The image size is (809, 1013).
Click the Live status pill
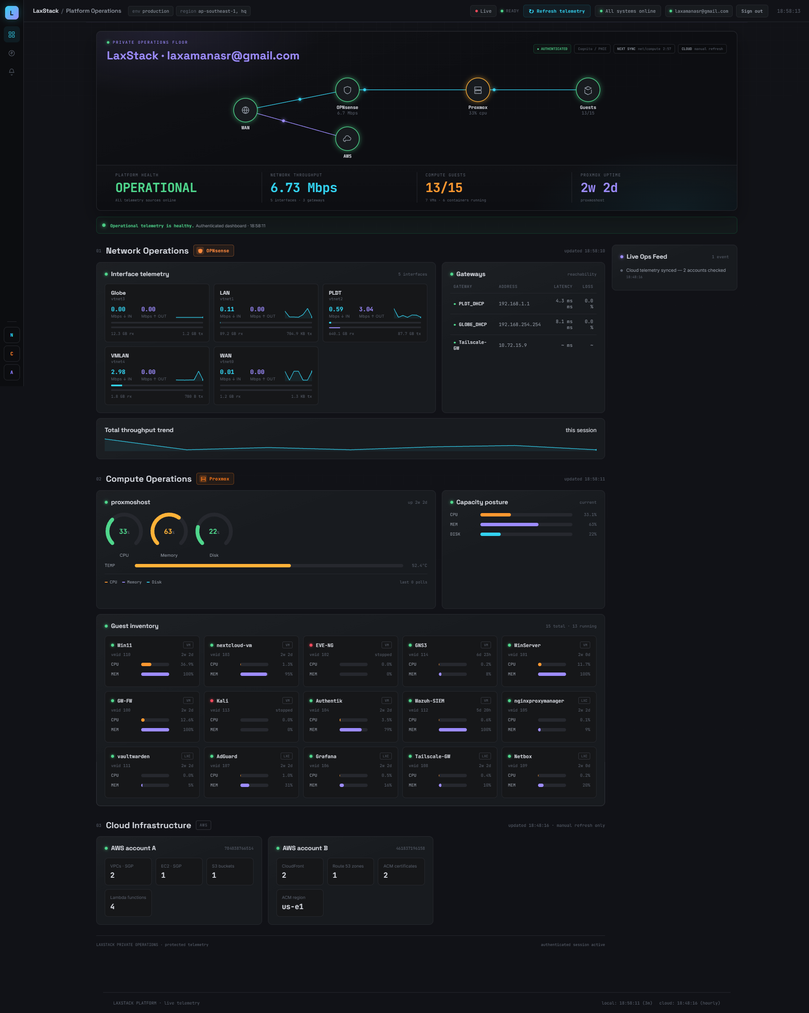click(483, 11)
